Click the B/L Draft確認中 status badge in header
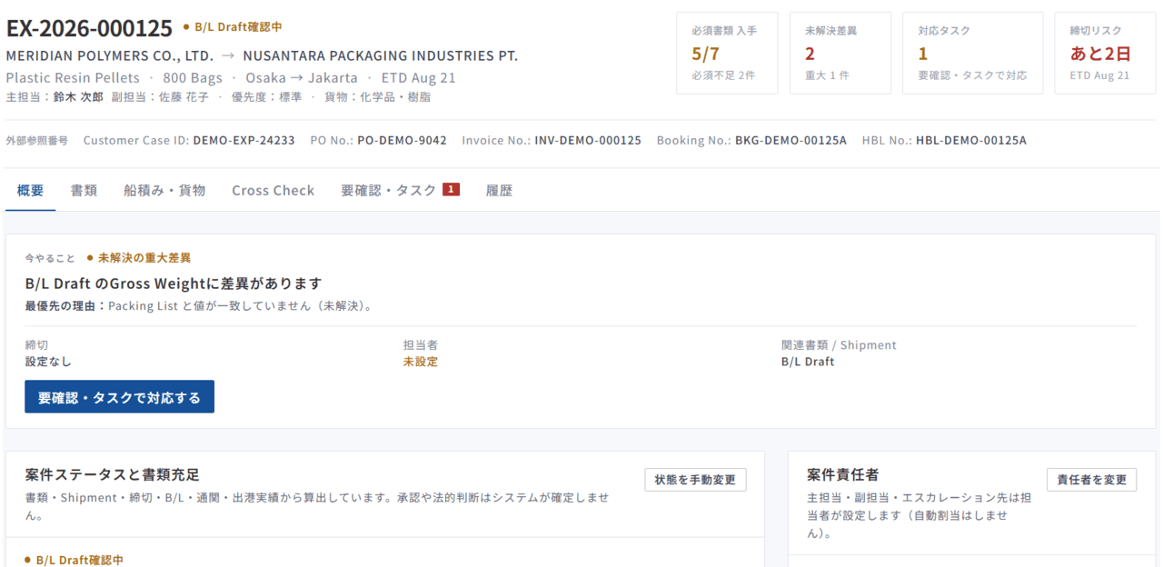Screen dimensions: 1163x567 coord(233,27)
